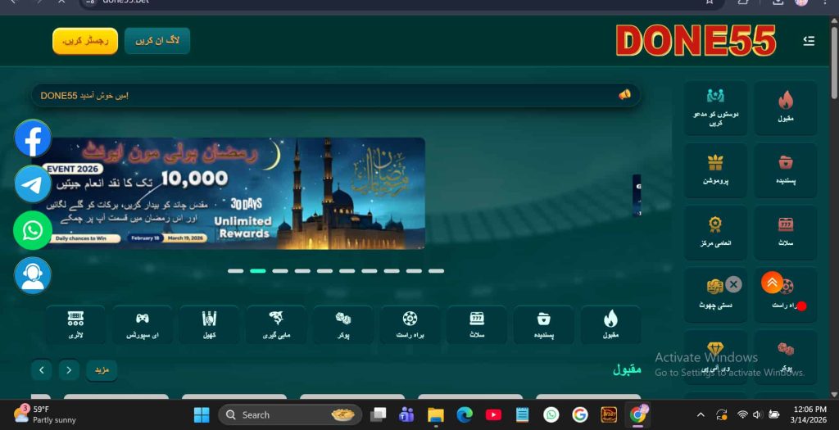Choose the Poker dice category
The height and width of the screenshot is (430, 839).
tap(343, 325)
